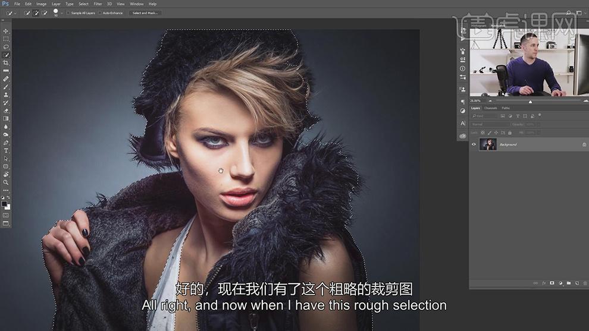Click the Navigator zoom percentage field
The width and height of the screenshot is (589, 331).
[x=475, y=101]
